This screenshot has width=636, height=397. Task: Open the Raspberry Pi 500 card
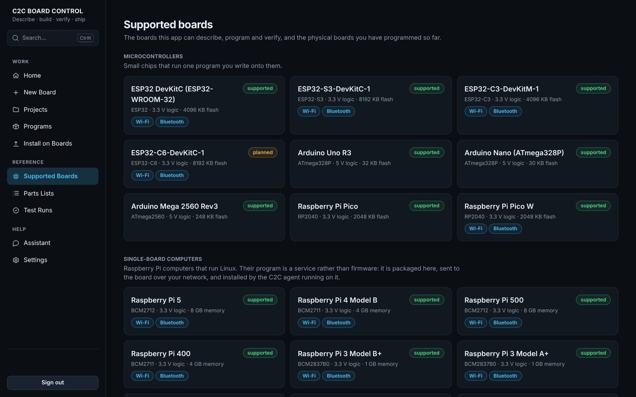pyautogui.click(x=537, y=311)
